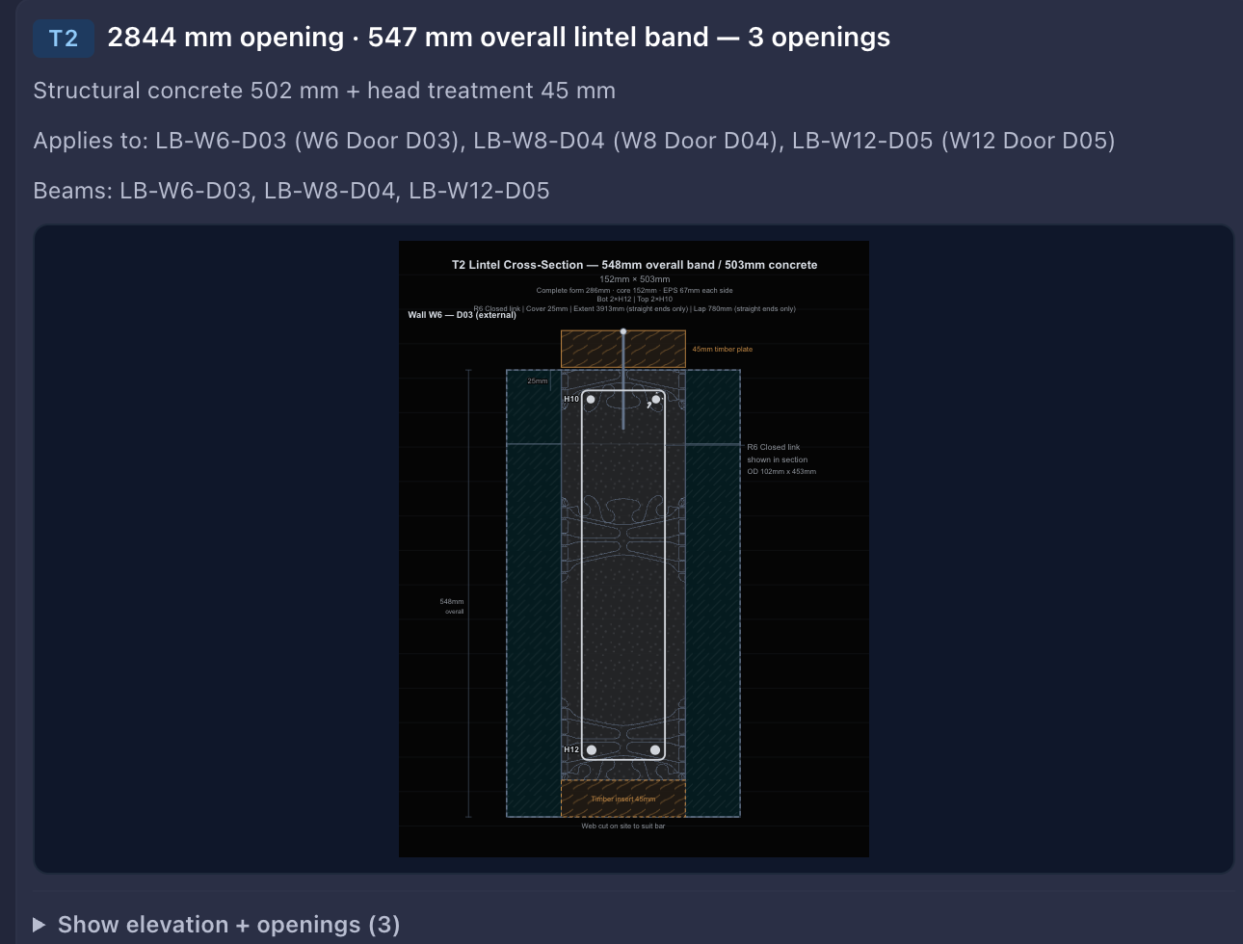Click the "152mm × 503mm" size label in the diagram
This screenshot has height=944, width=1243.
[634, 279]
